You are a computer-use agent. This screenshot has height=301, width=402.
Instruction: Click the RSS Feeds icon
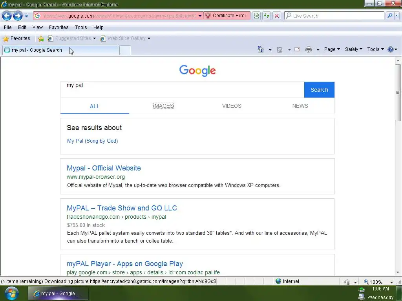280,50
